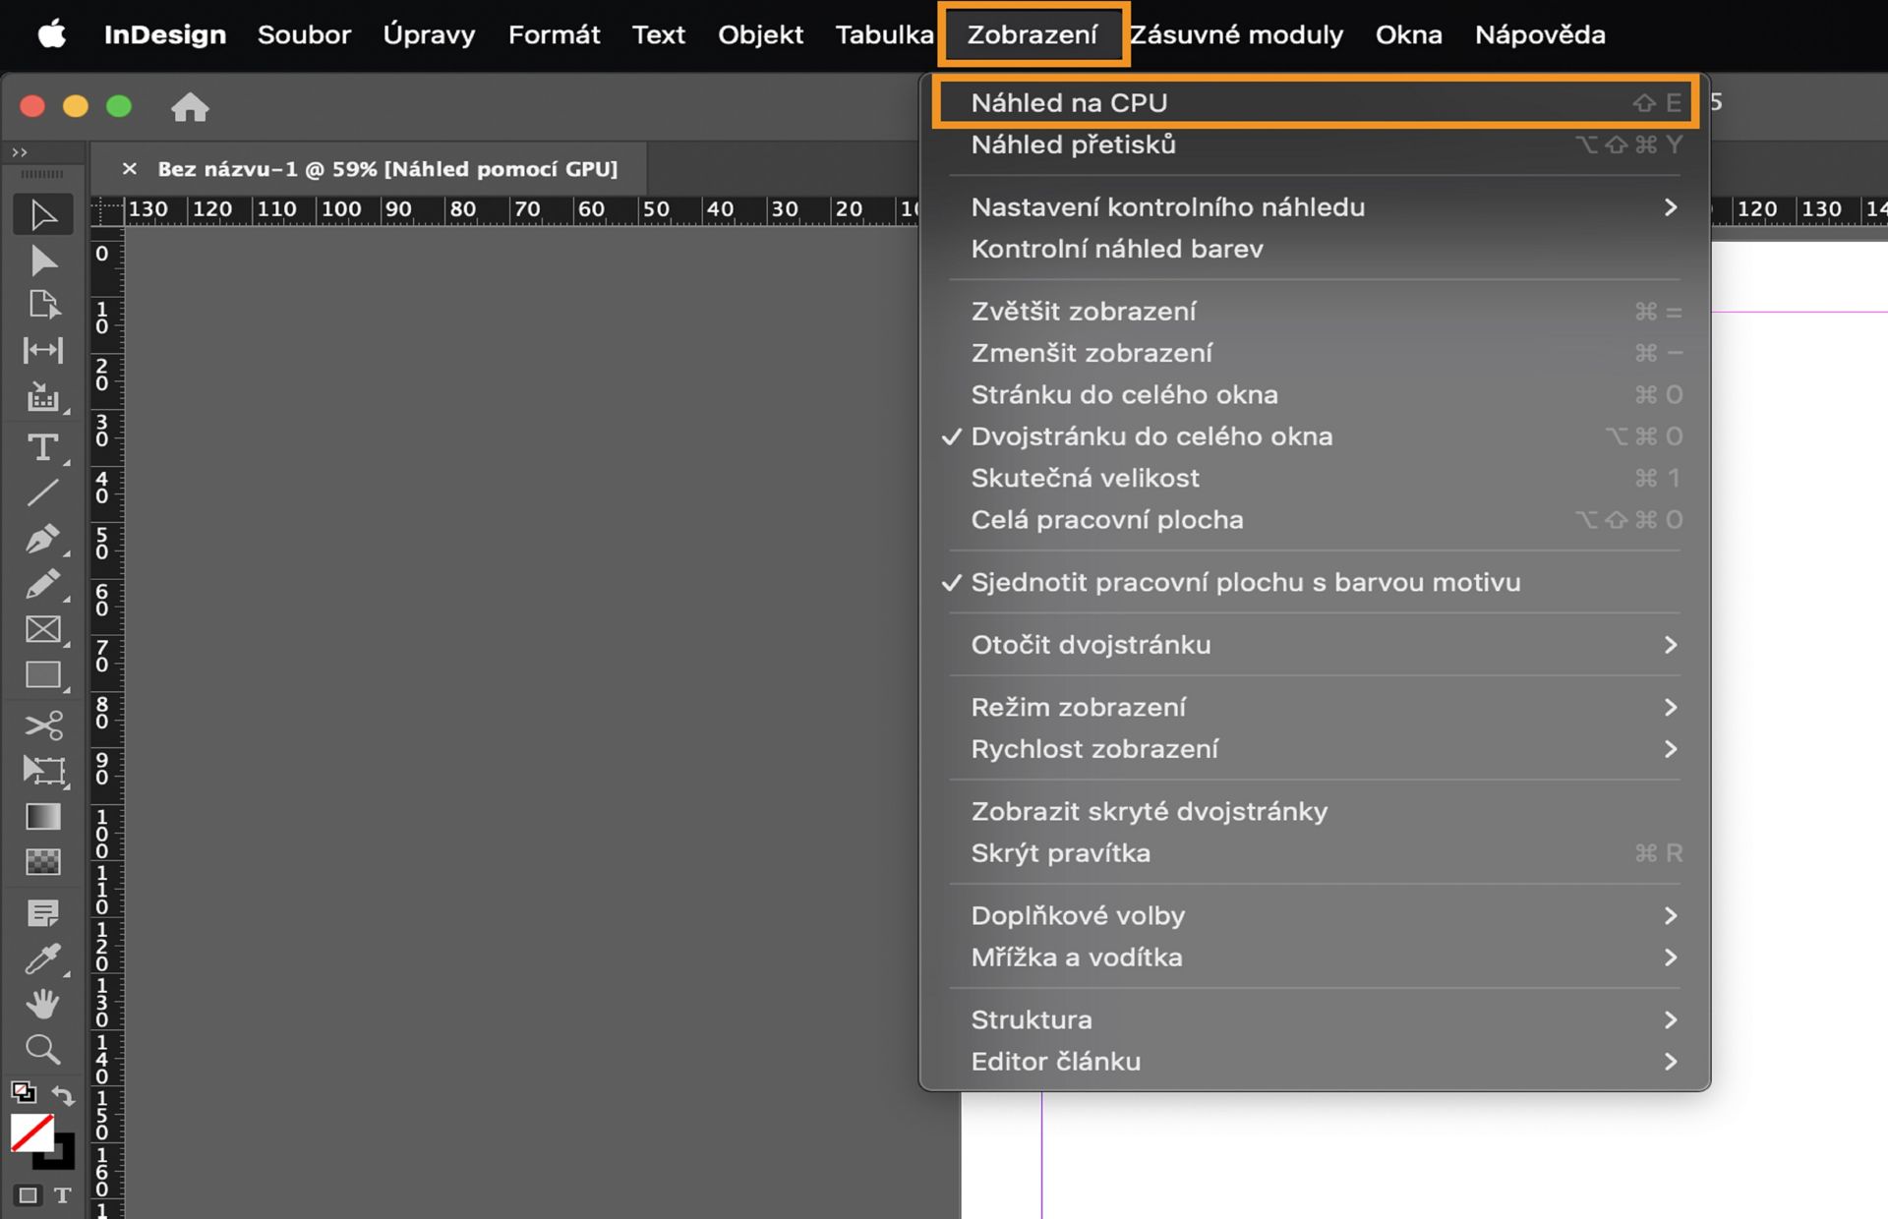Open the Objekt menu
This screenshot has height=1219, width=1888.
(x=759, y=34)
